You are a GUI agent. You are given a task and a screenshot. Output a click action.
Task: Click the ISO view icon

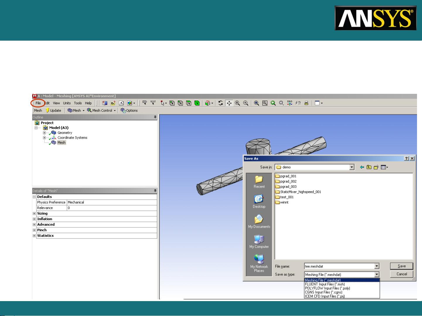point(289,103)
